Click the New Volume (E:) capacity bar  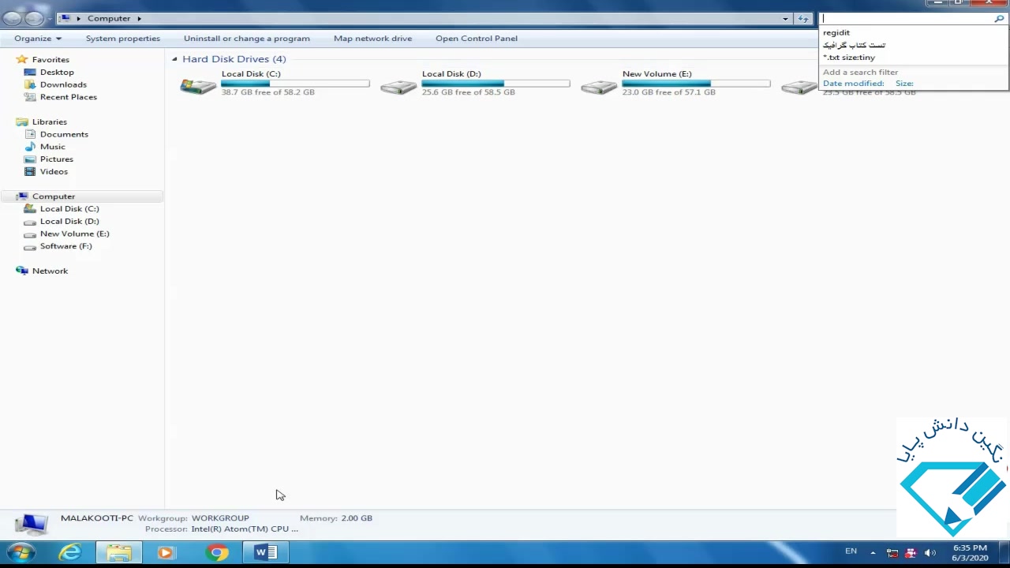pos(696,84)
